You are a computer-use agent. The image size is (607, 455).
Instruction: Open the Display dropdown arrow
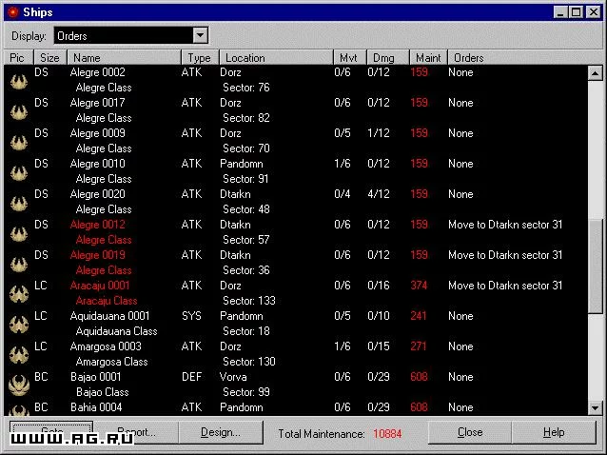pos(200,35)
